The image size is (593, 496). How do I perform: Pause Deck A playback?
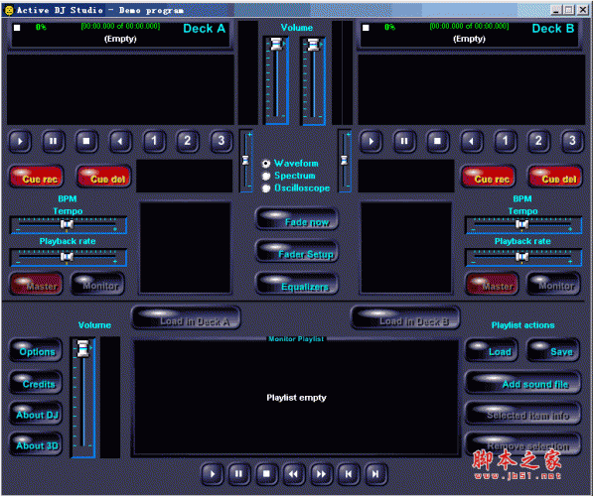54,141
